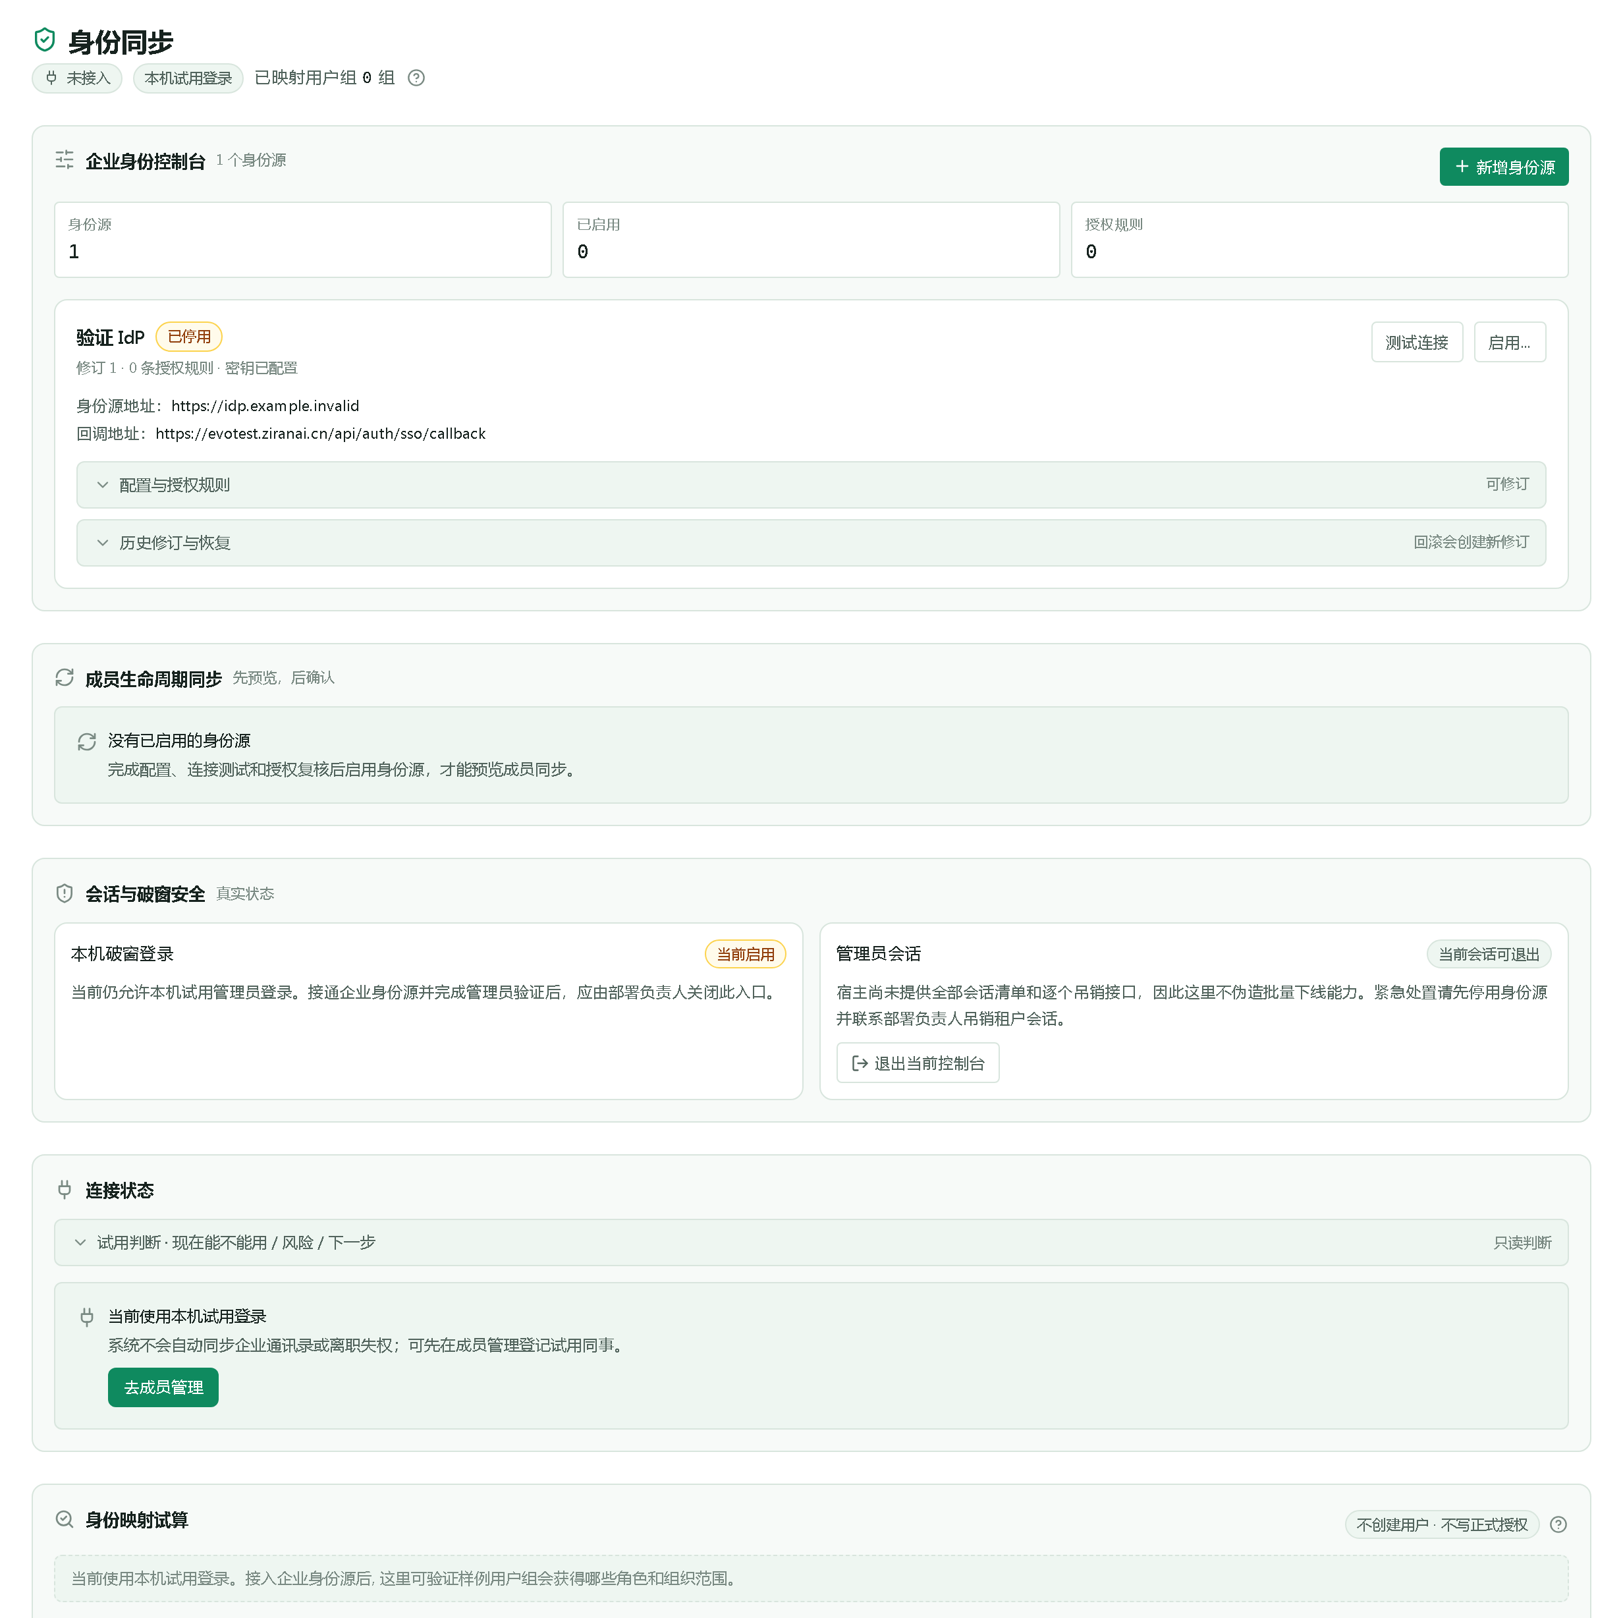
Task: Click 不创建用户 · 不写正式授权 badge
Action: coord(1442,1524)
